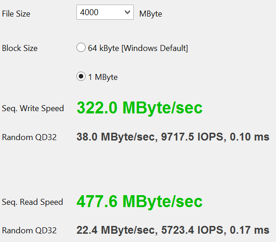Viewport: 276px width, 242px height.
Task: Click Random QD32 label under read speed
Action: click(29, 231)
